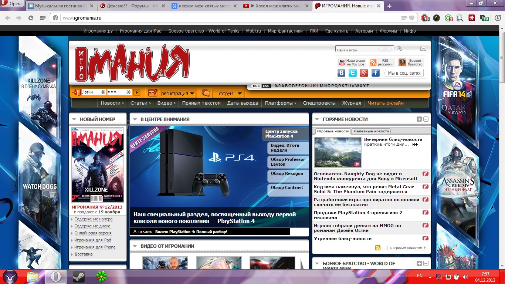Switch site language to ENG

(x=266, y=86)
